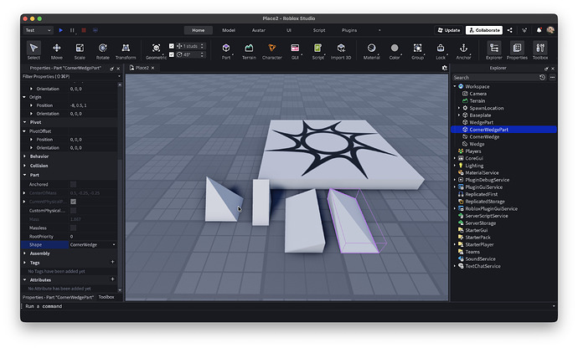Toggle the Properties panel button
This screenshot has height=348, width=578.
click(x=517, y=50)
